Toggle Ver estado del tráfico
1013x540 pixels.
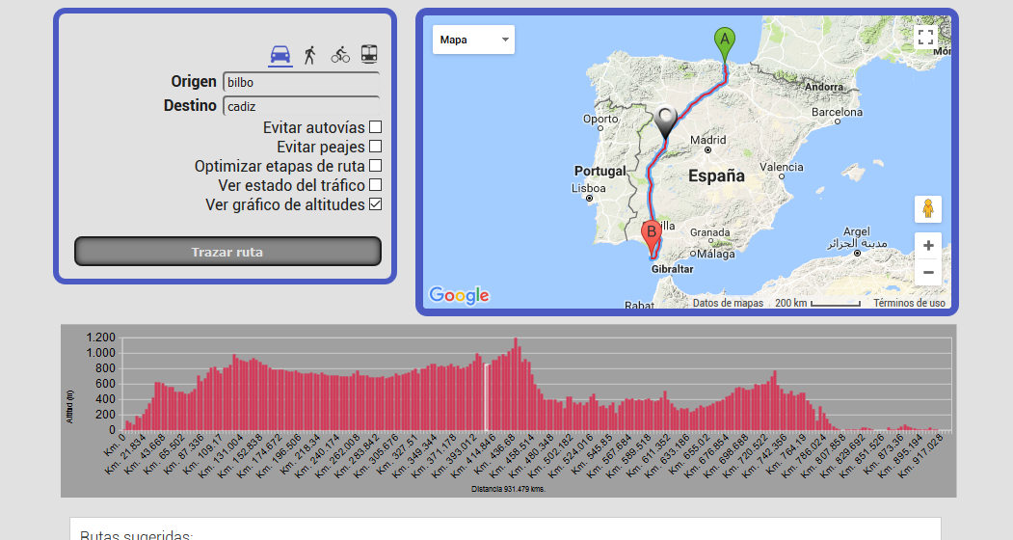(375, 185)
